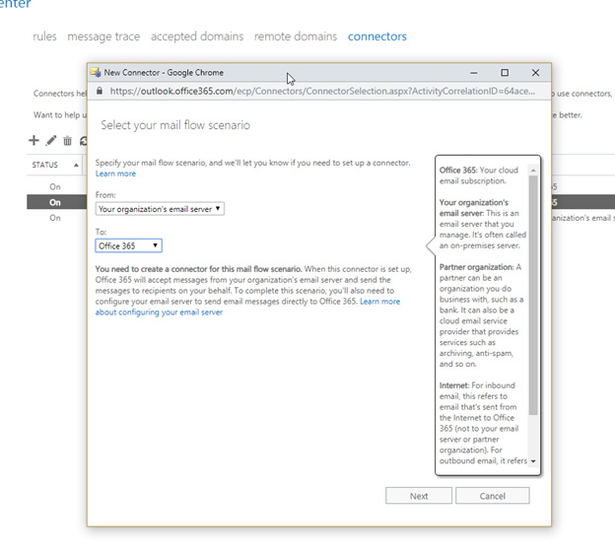Select the connectors tab
615x553 pixels.
coord(376,36)
